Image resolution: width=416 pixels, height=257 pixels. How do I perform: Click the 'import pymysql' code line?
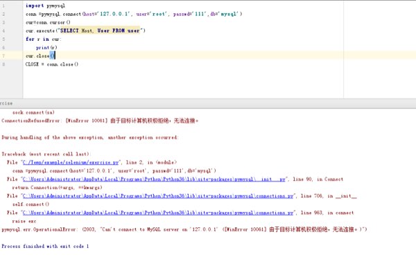tap(45, 6)
